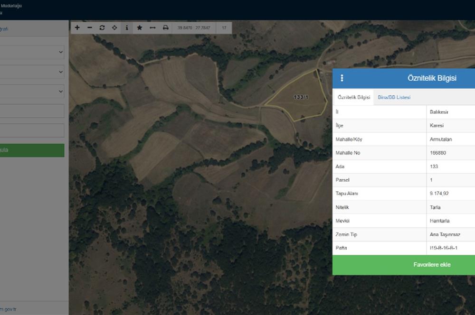Click the refresh map icon
The width and height of the screenshot is (475, 315).
(x=102, y=28)
